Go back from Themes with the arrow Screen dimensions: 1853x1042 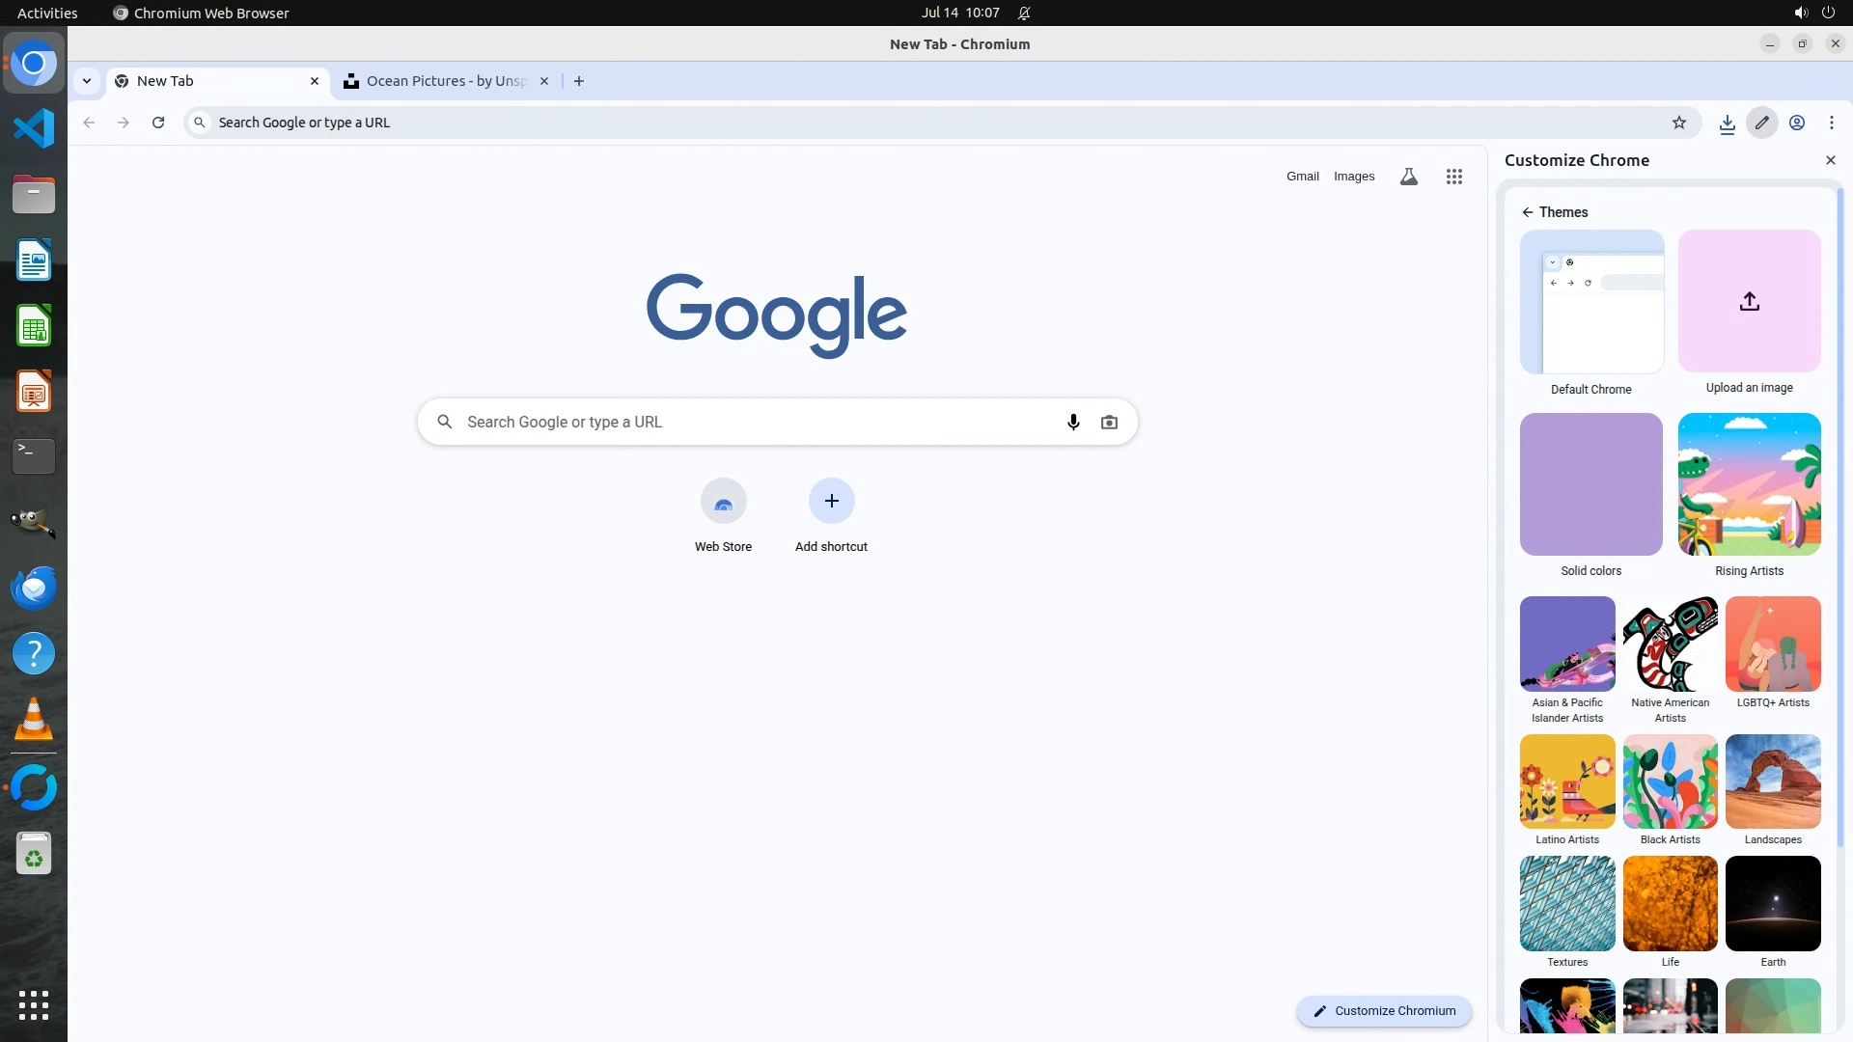(x=1527, y=212)
